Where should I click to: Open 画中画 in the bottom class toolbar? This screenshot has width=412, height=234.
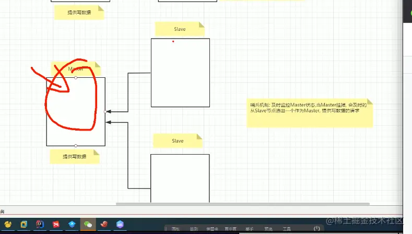pyautogui.click(x=230, y=229)
